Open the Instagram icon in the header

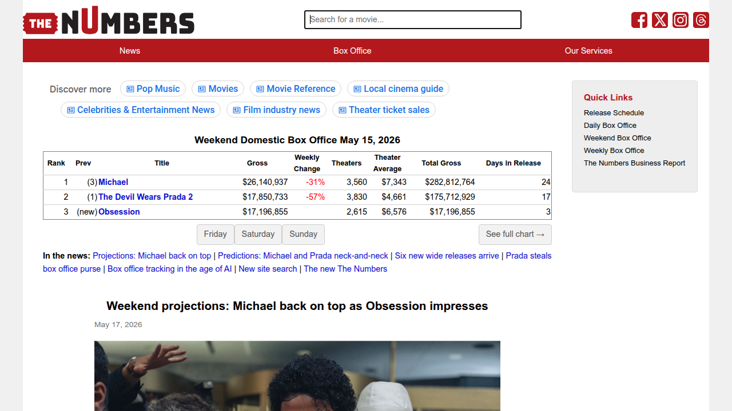point(681,20)
